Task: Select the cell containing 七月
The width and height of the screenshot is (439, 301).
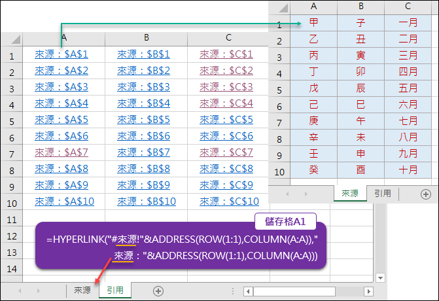Action: pyautogui.click(x=408, y=121)
